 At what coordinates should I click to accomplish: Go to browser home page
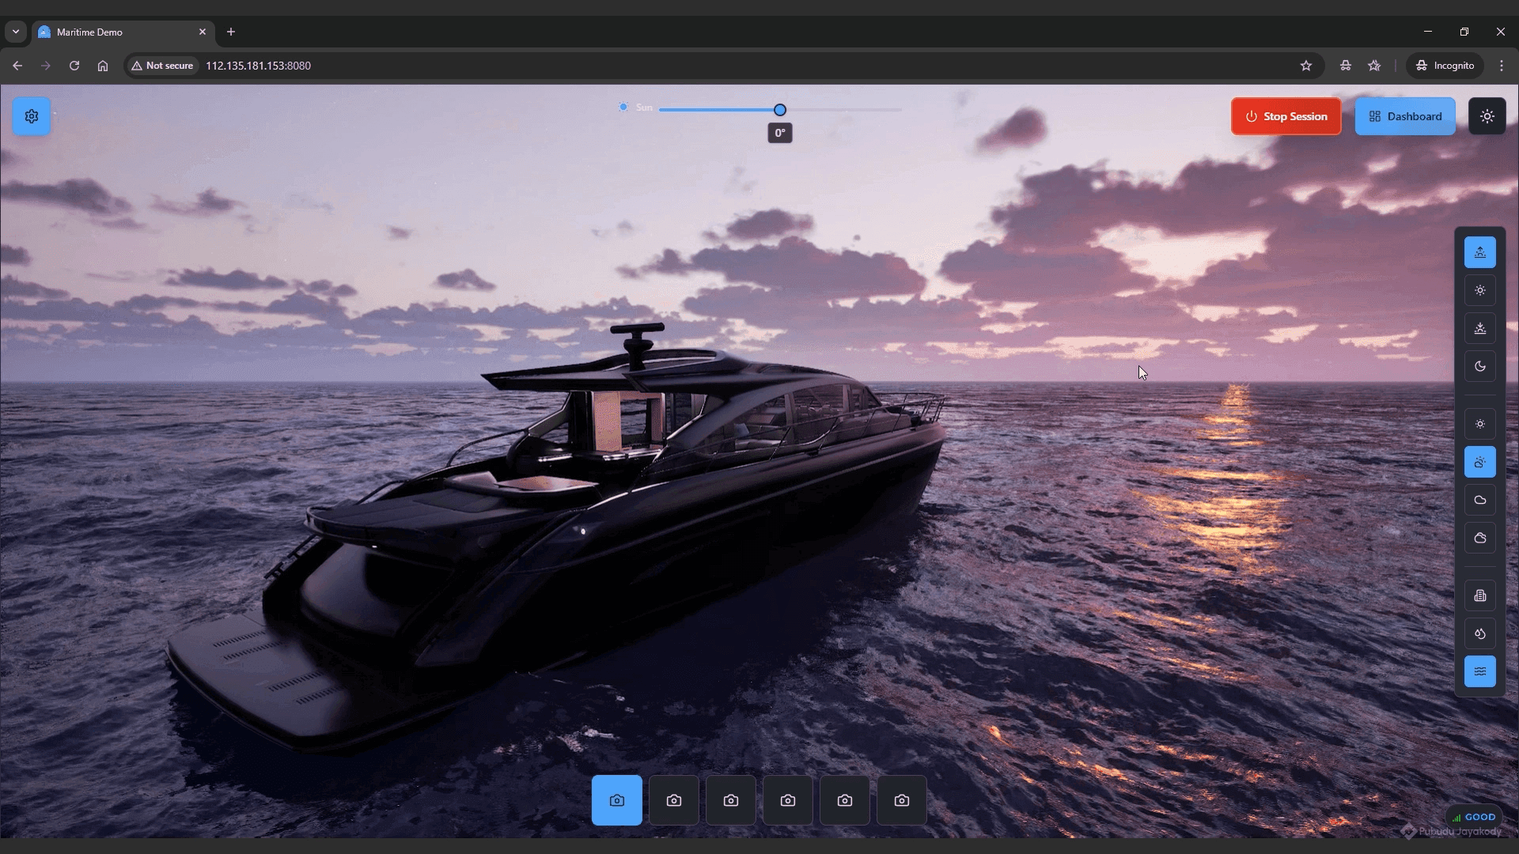tap(103, 66)
